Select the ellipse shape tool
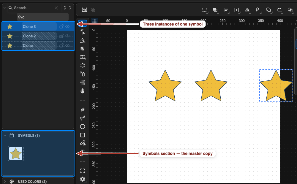The image size is (297, 184). [x=82, y=126]
